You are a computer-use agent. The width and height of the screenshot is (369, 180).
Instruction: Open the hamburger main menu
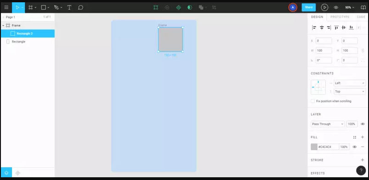pos(6,7)
